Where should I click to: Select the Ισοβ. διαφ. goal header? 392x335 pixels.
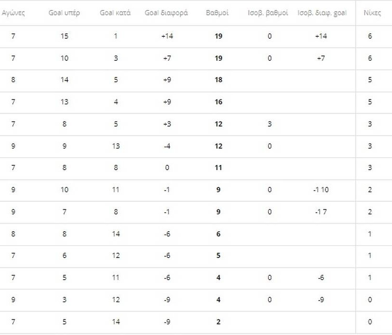click(321, 13)
